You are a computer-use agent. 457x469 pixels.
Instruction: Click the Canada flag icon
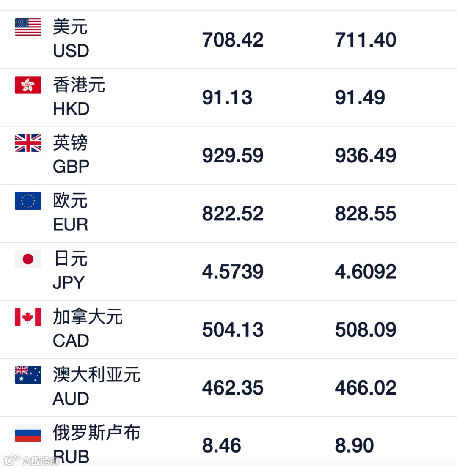coord(28,317)
